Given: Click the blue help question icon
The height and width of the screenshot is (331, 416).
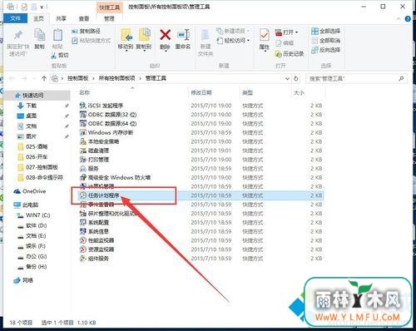Looking at the screenshot, I should (x=408, y=19).
